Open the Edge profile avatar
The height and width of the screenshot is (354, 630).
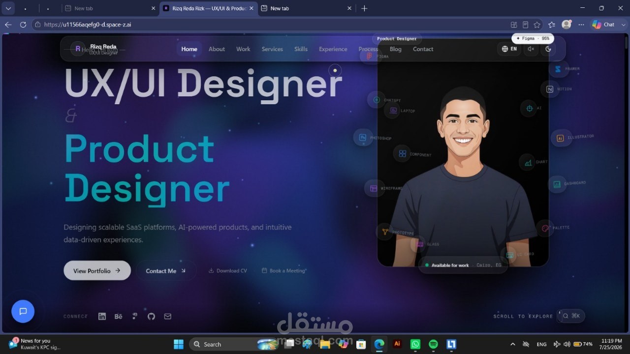click(567, 25)
